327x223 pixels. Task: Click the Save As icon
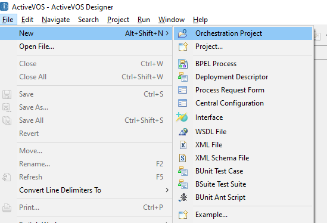[x=7, y=107]
